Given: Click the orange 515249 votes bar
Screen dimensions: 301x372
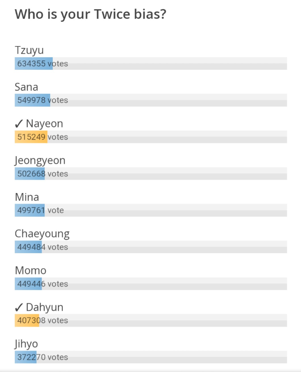Looking at the screenshot, I should click(x=31, y=137).
